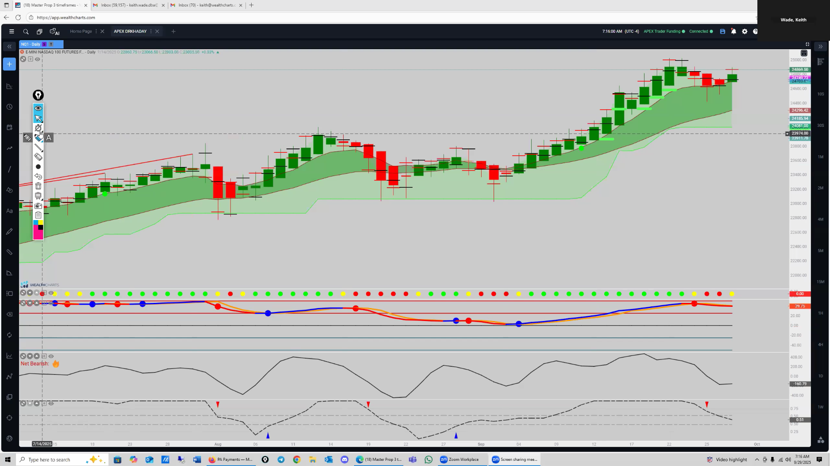Collapse the left sidebar with double chevron
The height and width of the screenshot is (466, 830).
(x=9, y=46)
